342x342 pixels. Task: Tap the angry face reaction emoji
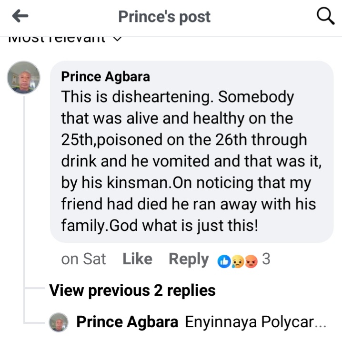(251, 260)
